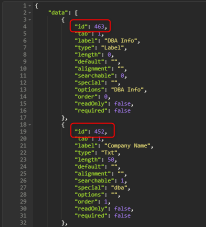Click the required false value on line 31
The height and width of the screenshot is (227, 206).
click(122, 215)
